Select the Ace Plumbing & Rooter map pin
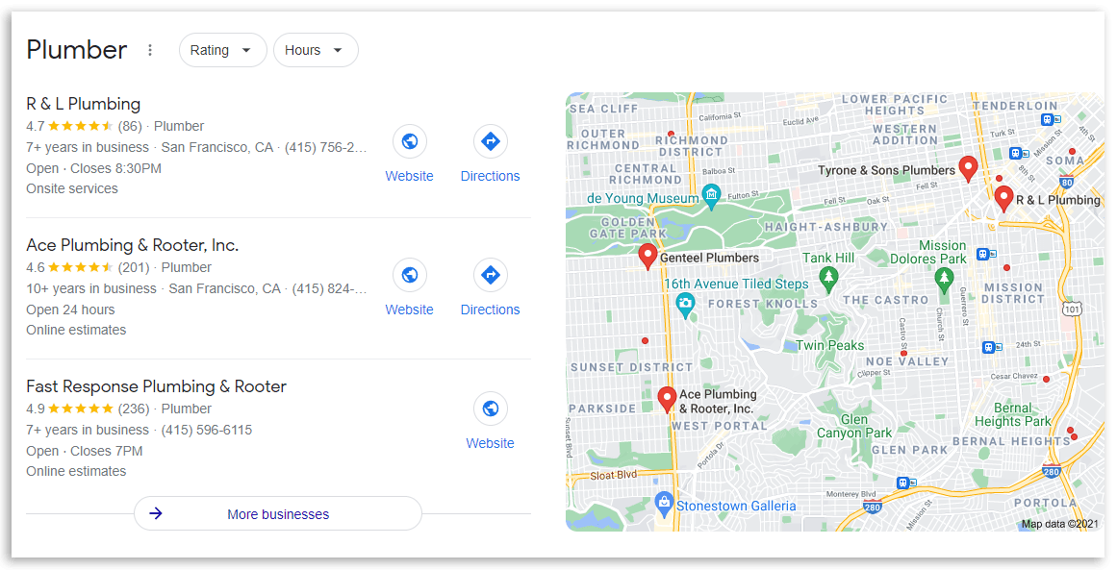 pyautogui.click(x=667, y=400)
